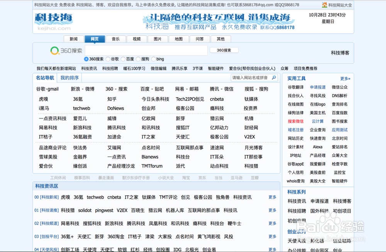Open the 虎嗅 link in 名站导航
This screenshot has height=252, width=386.
pyautogui.click(x=43, y=99)
